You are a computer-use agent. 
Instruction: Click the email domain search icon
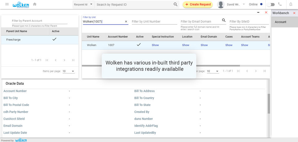[224, 20]
